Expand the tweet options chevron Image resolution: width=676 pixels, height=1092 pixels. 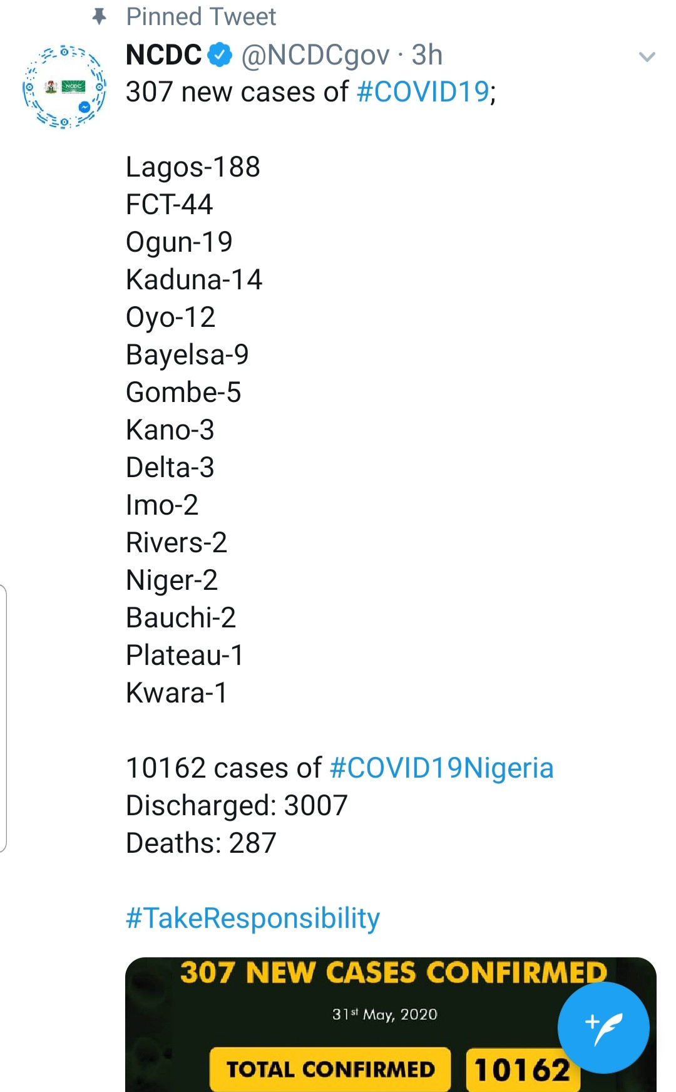647,57
